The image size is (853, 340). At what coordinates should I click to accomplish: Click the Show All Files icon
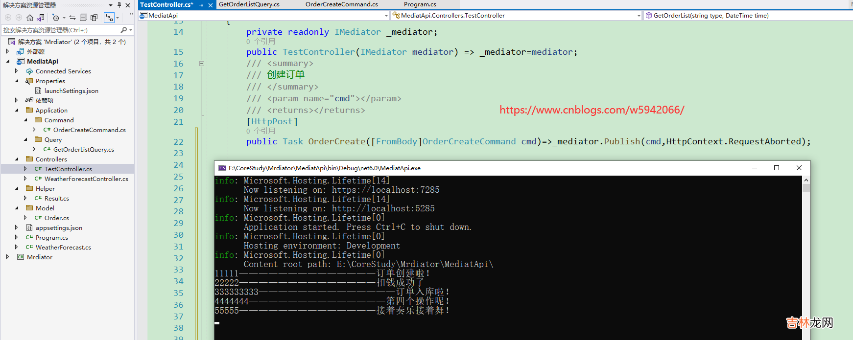(x=94, y=18)
